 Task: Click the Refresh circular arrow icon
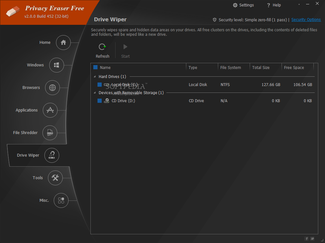coord(102,47)
